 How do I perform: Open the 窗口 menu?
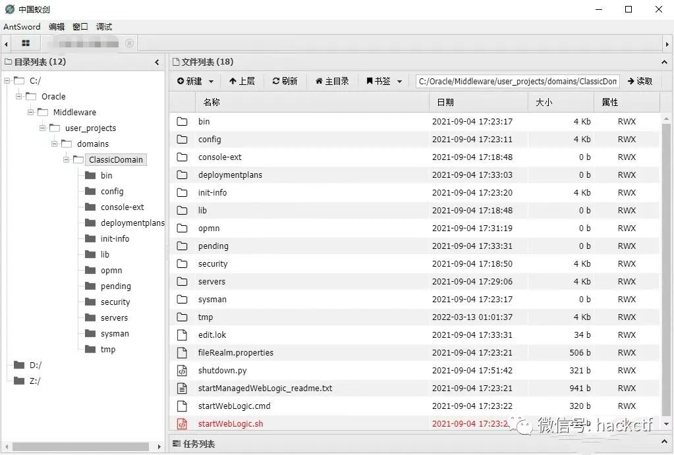[x=80, y=26]
